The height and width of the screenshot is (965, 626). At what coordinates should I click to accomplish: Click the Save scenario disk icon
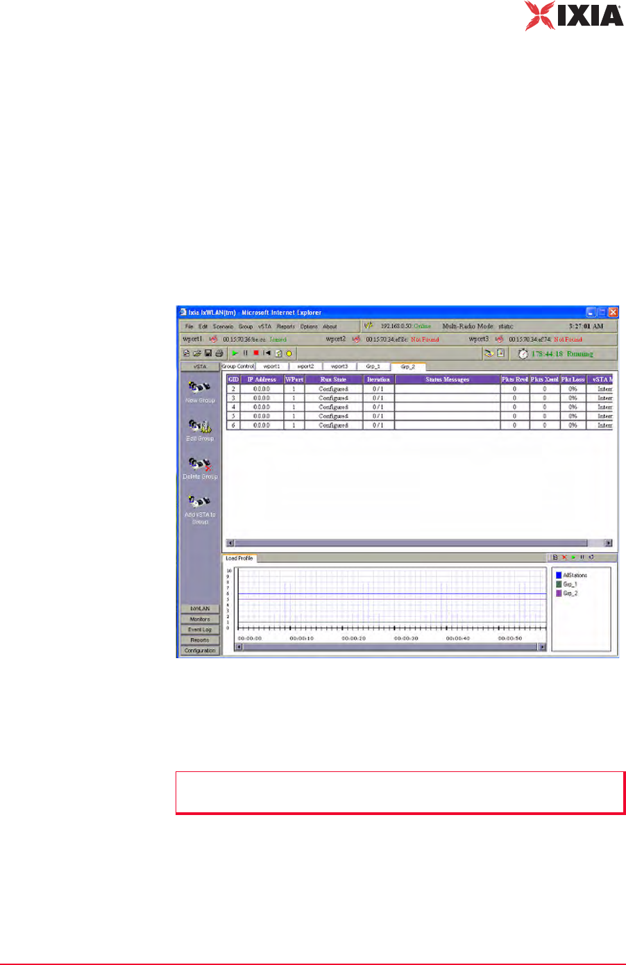pos(208,353)
